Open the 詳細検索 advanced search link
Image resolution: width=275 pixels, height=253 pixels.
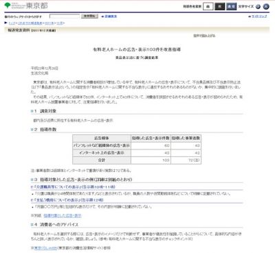point(111,16)
